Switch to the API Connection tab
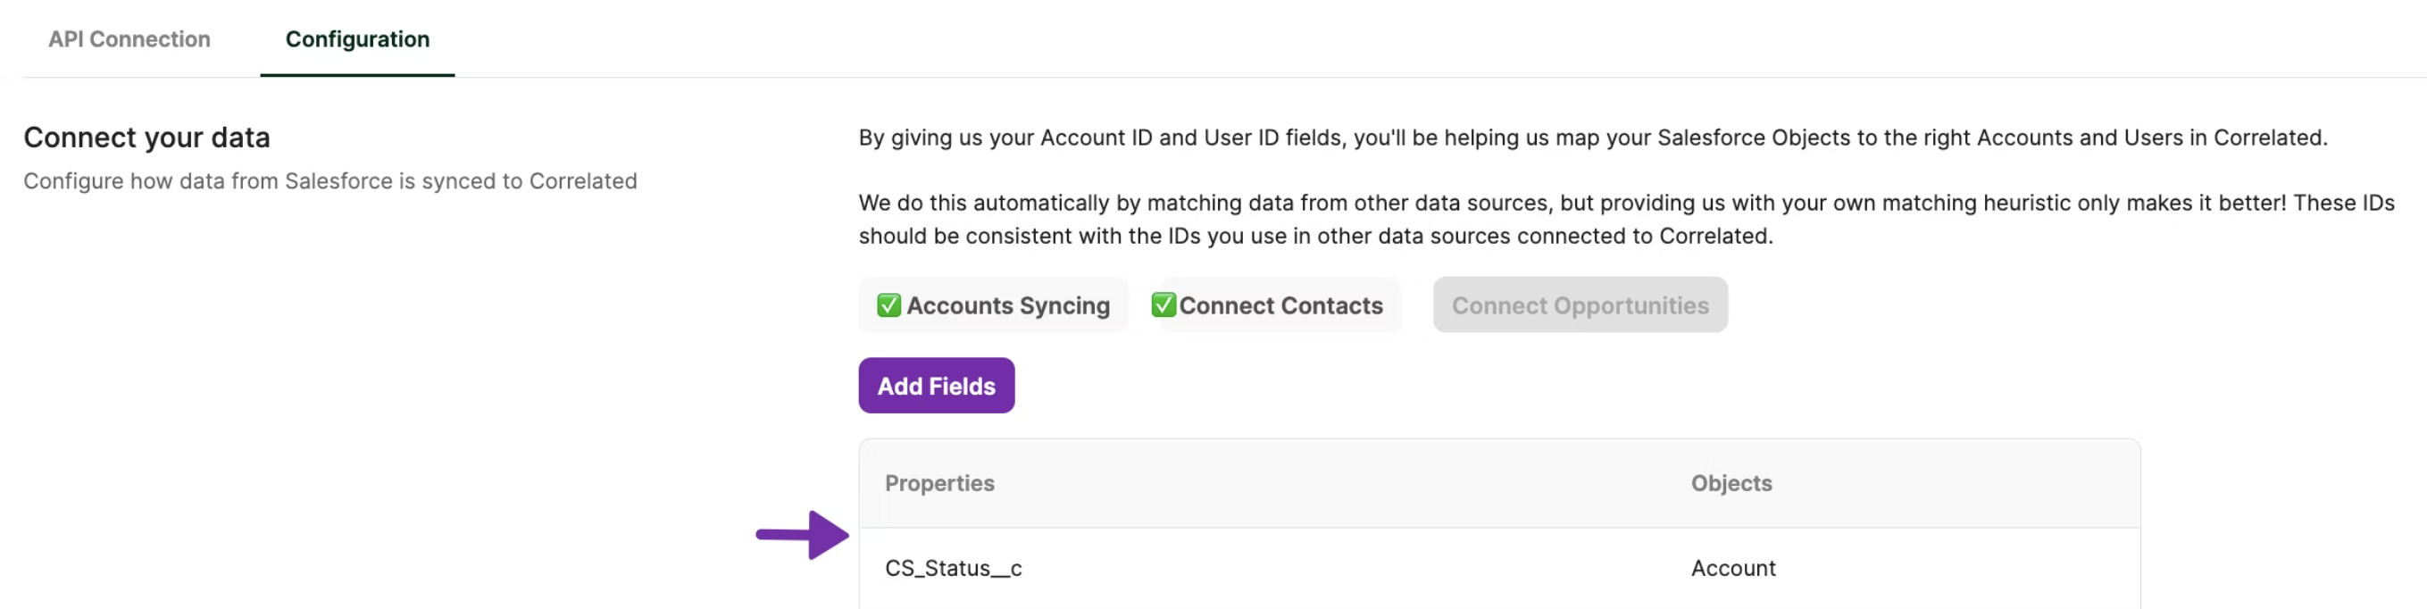 click(129, 38)
